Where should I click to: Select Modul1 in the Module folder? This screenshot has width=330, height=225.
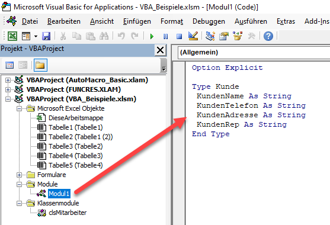(59, 194)
